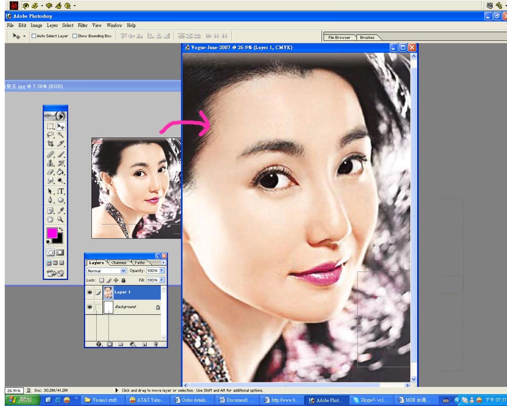Select the Dodge tool

point(61,180)
